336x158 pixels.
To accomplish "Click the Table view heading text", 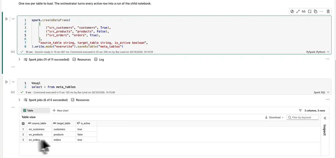I will [x=29, y=117].
